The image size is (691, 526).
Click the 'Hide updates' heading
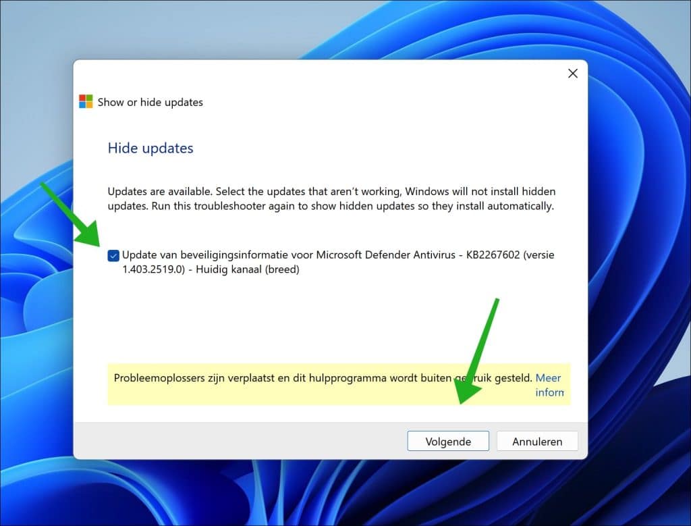[x=150, y=148]
